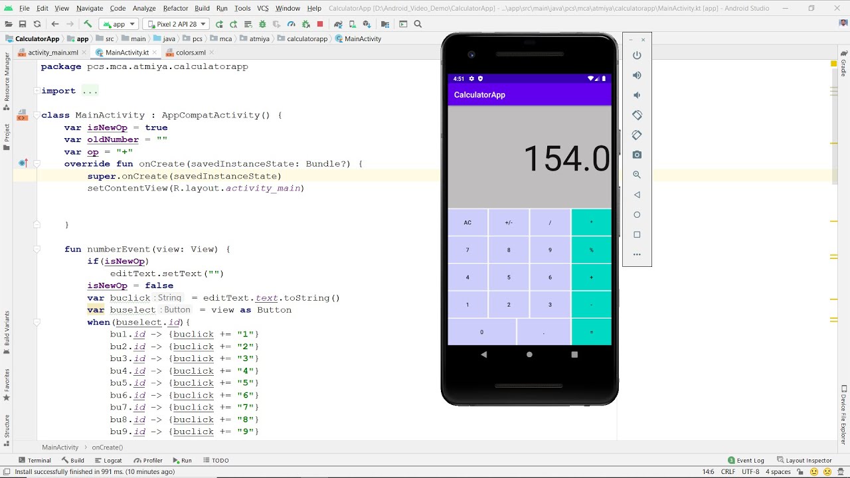Image resolution: width=850 pixels, height=478 pixels.
Task: Open the TODO tool window
Action: (x=216, y=460)
